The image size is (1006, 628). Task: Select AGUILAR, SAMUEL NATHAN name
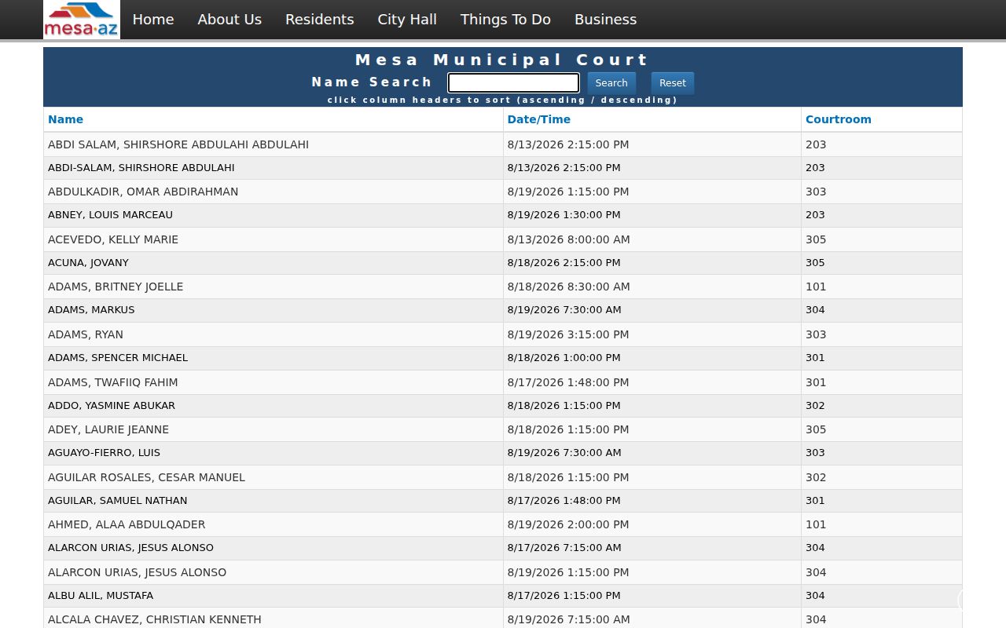coord(118,501)
